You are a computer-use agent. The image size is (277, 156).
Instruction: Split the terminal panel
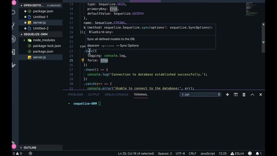(x=235, y=94)
